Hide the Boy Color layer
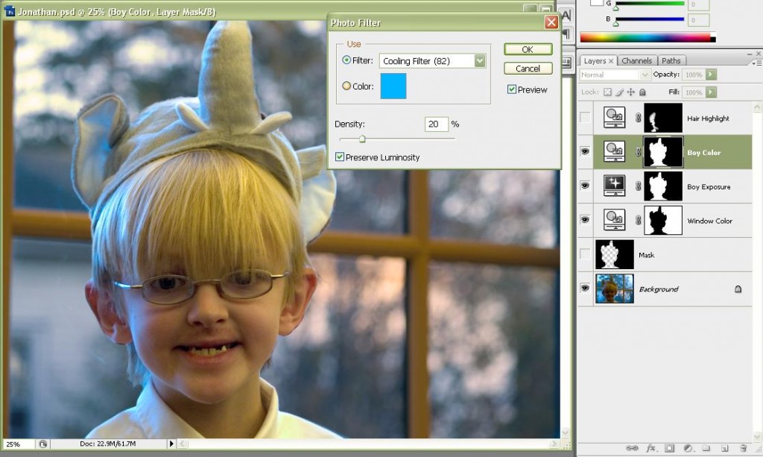The width and height of the screenshot is (763, 457). tap(585, 152)
